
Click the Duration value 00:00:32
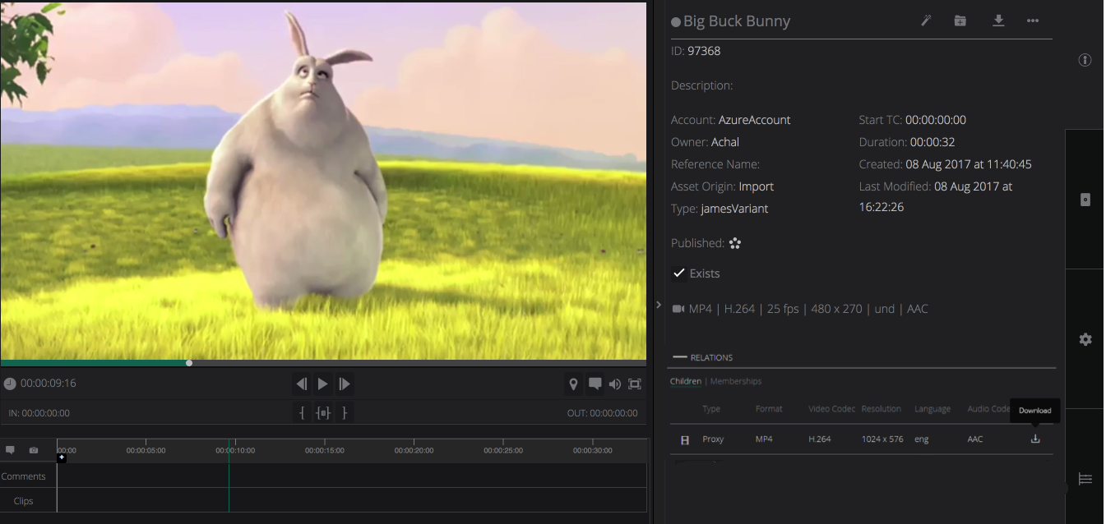pyautogui.click(x=932, y=142)
